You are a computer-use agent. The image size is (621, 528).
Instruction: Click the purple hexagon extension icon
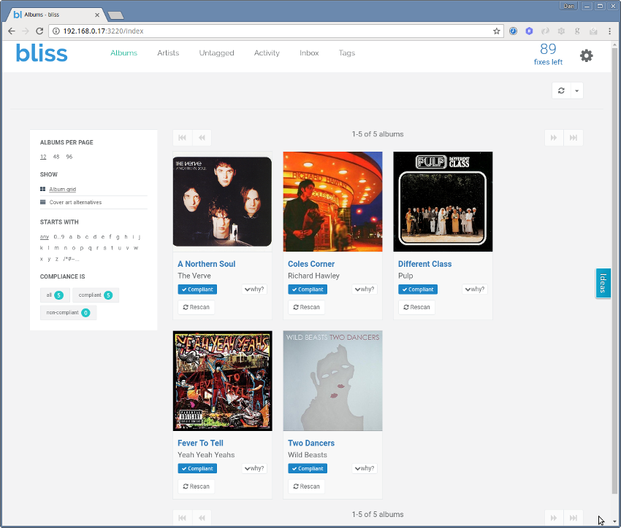tap(529, 31)
